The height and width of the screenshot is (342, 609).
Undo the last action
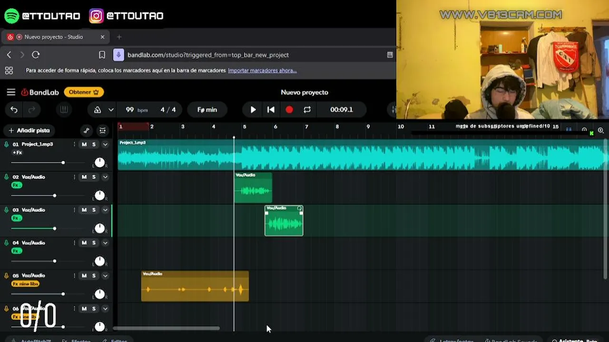[x=14, y=110]
